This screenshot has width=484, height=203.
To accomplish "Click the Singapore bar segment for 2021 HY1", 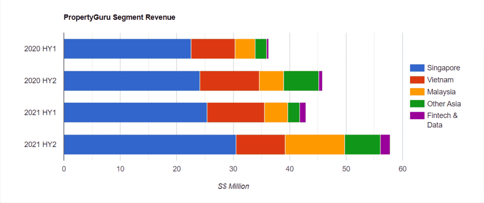I will click(x=136, y=112).
